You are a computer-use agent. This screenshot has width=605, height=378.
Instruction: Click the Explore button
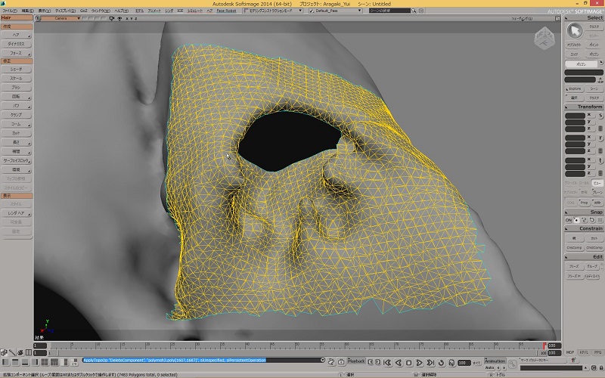point(575,88)
